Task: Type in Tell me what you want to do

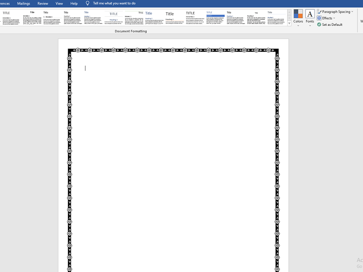Action: coord(114,3)
